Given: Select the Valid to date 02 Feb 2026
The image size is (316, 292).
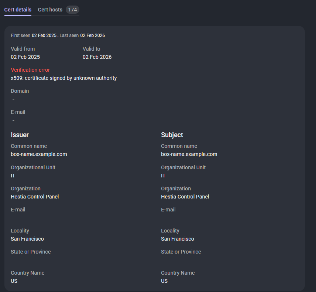Looking at the screenshot, I should pyautogui.click(x=97, y=57).
